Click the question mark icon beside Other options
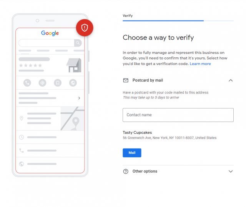 126,172
